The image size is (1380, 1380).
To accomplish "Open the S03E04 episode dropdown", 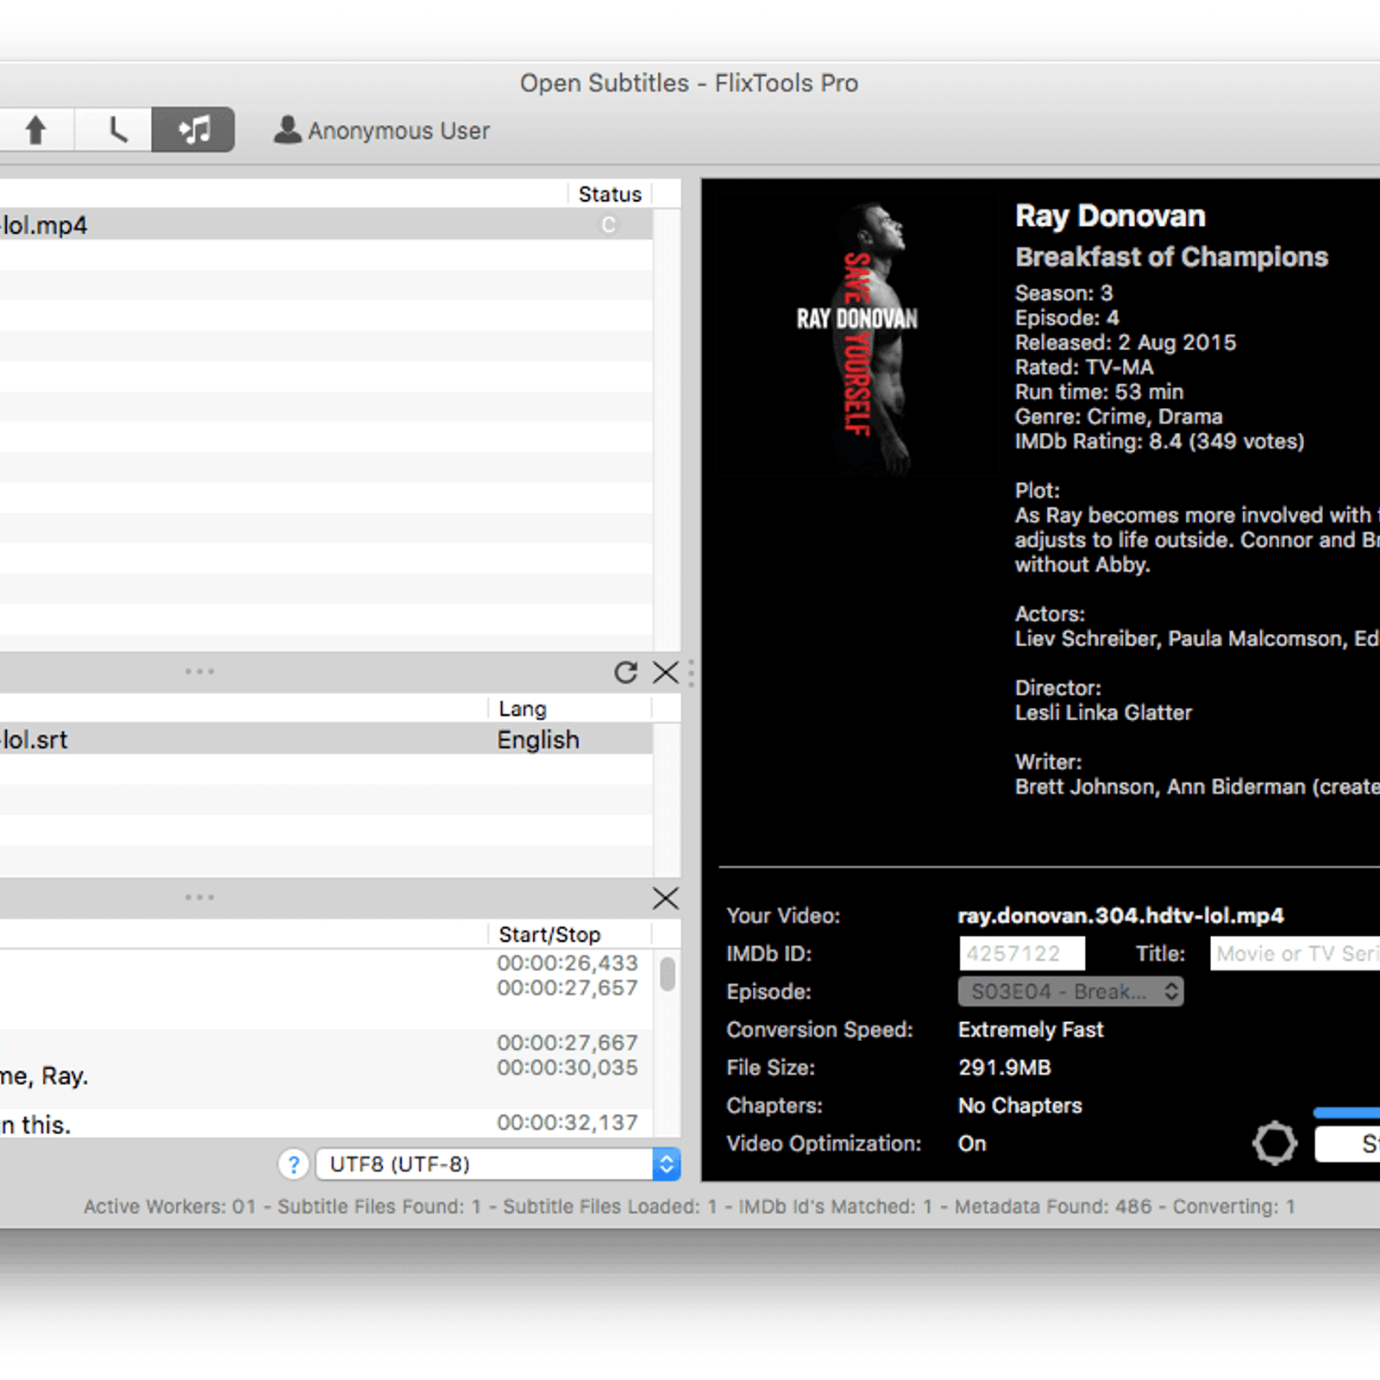I will (x=1070, y=991).
